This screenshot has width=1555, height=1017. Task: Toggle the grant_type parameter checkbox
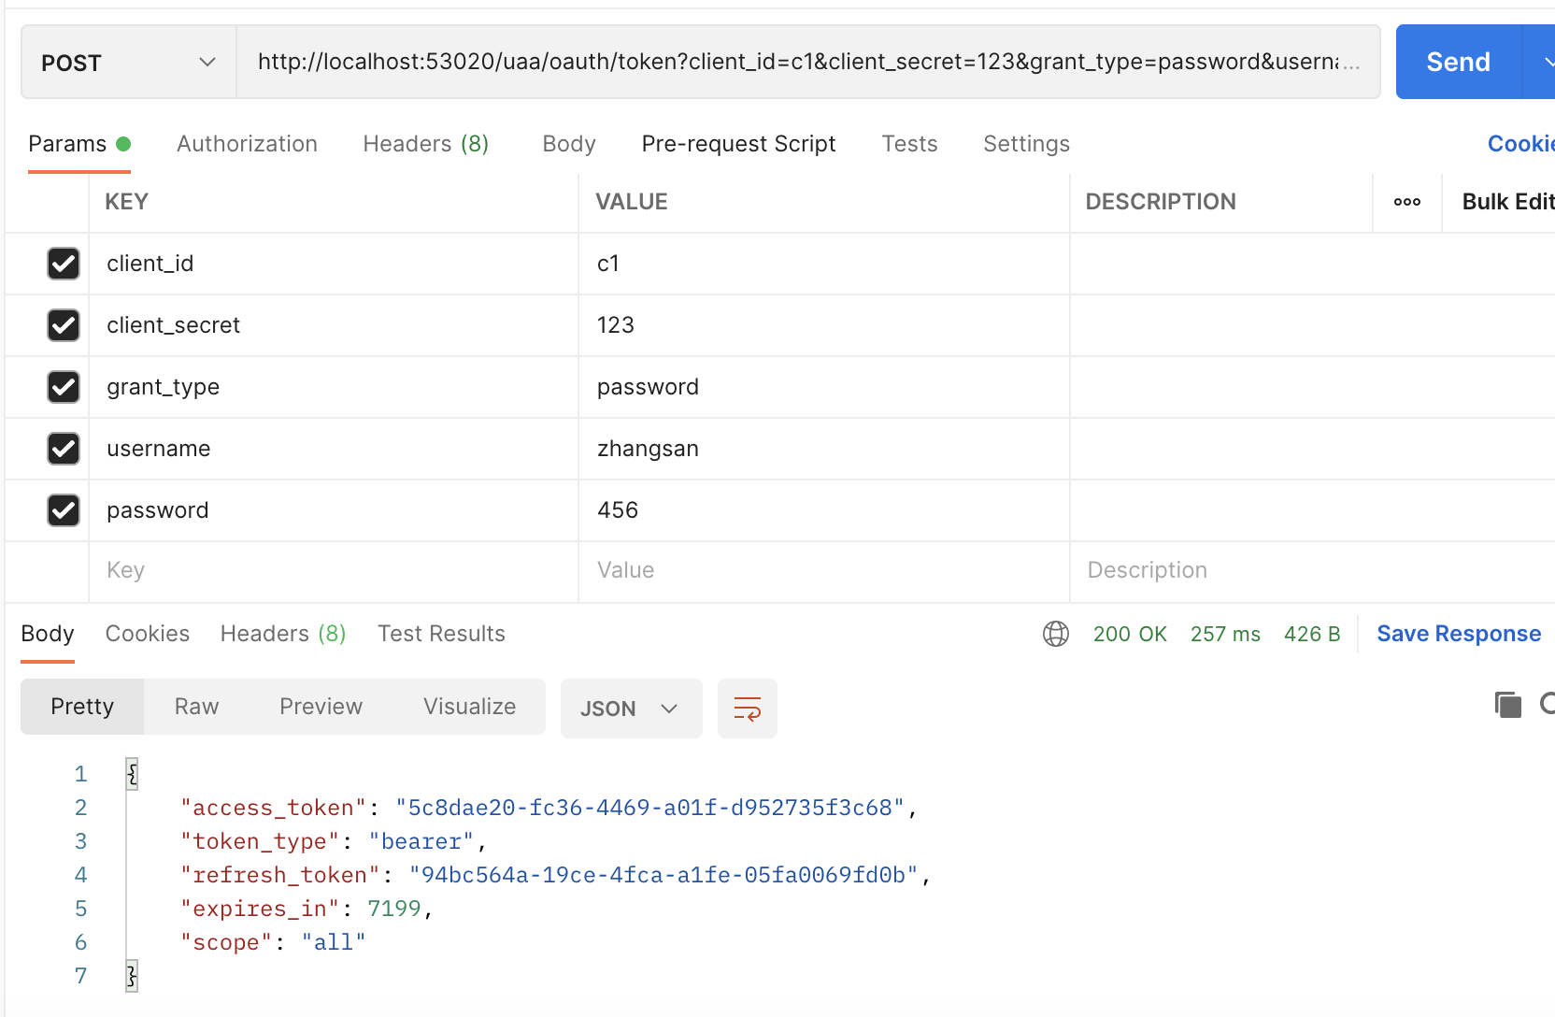pos(64,387)
